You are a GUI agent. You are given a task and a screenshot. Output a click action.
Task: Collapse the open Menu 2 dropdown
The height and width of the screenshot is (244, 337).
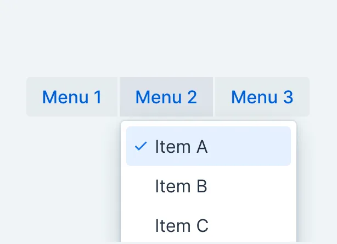[x=166, y=97]
